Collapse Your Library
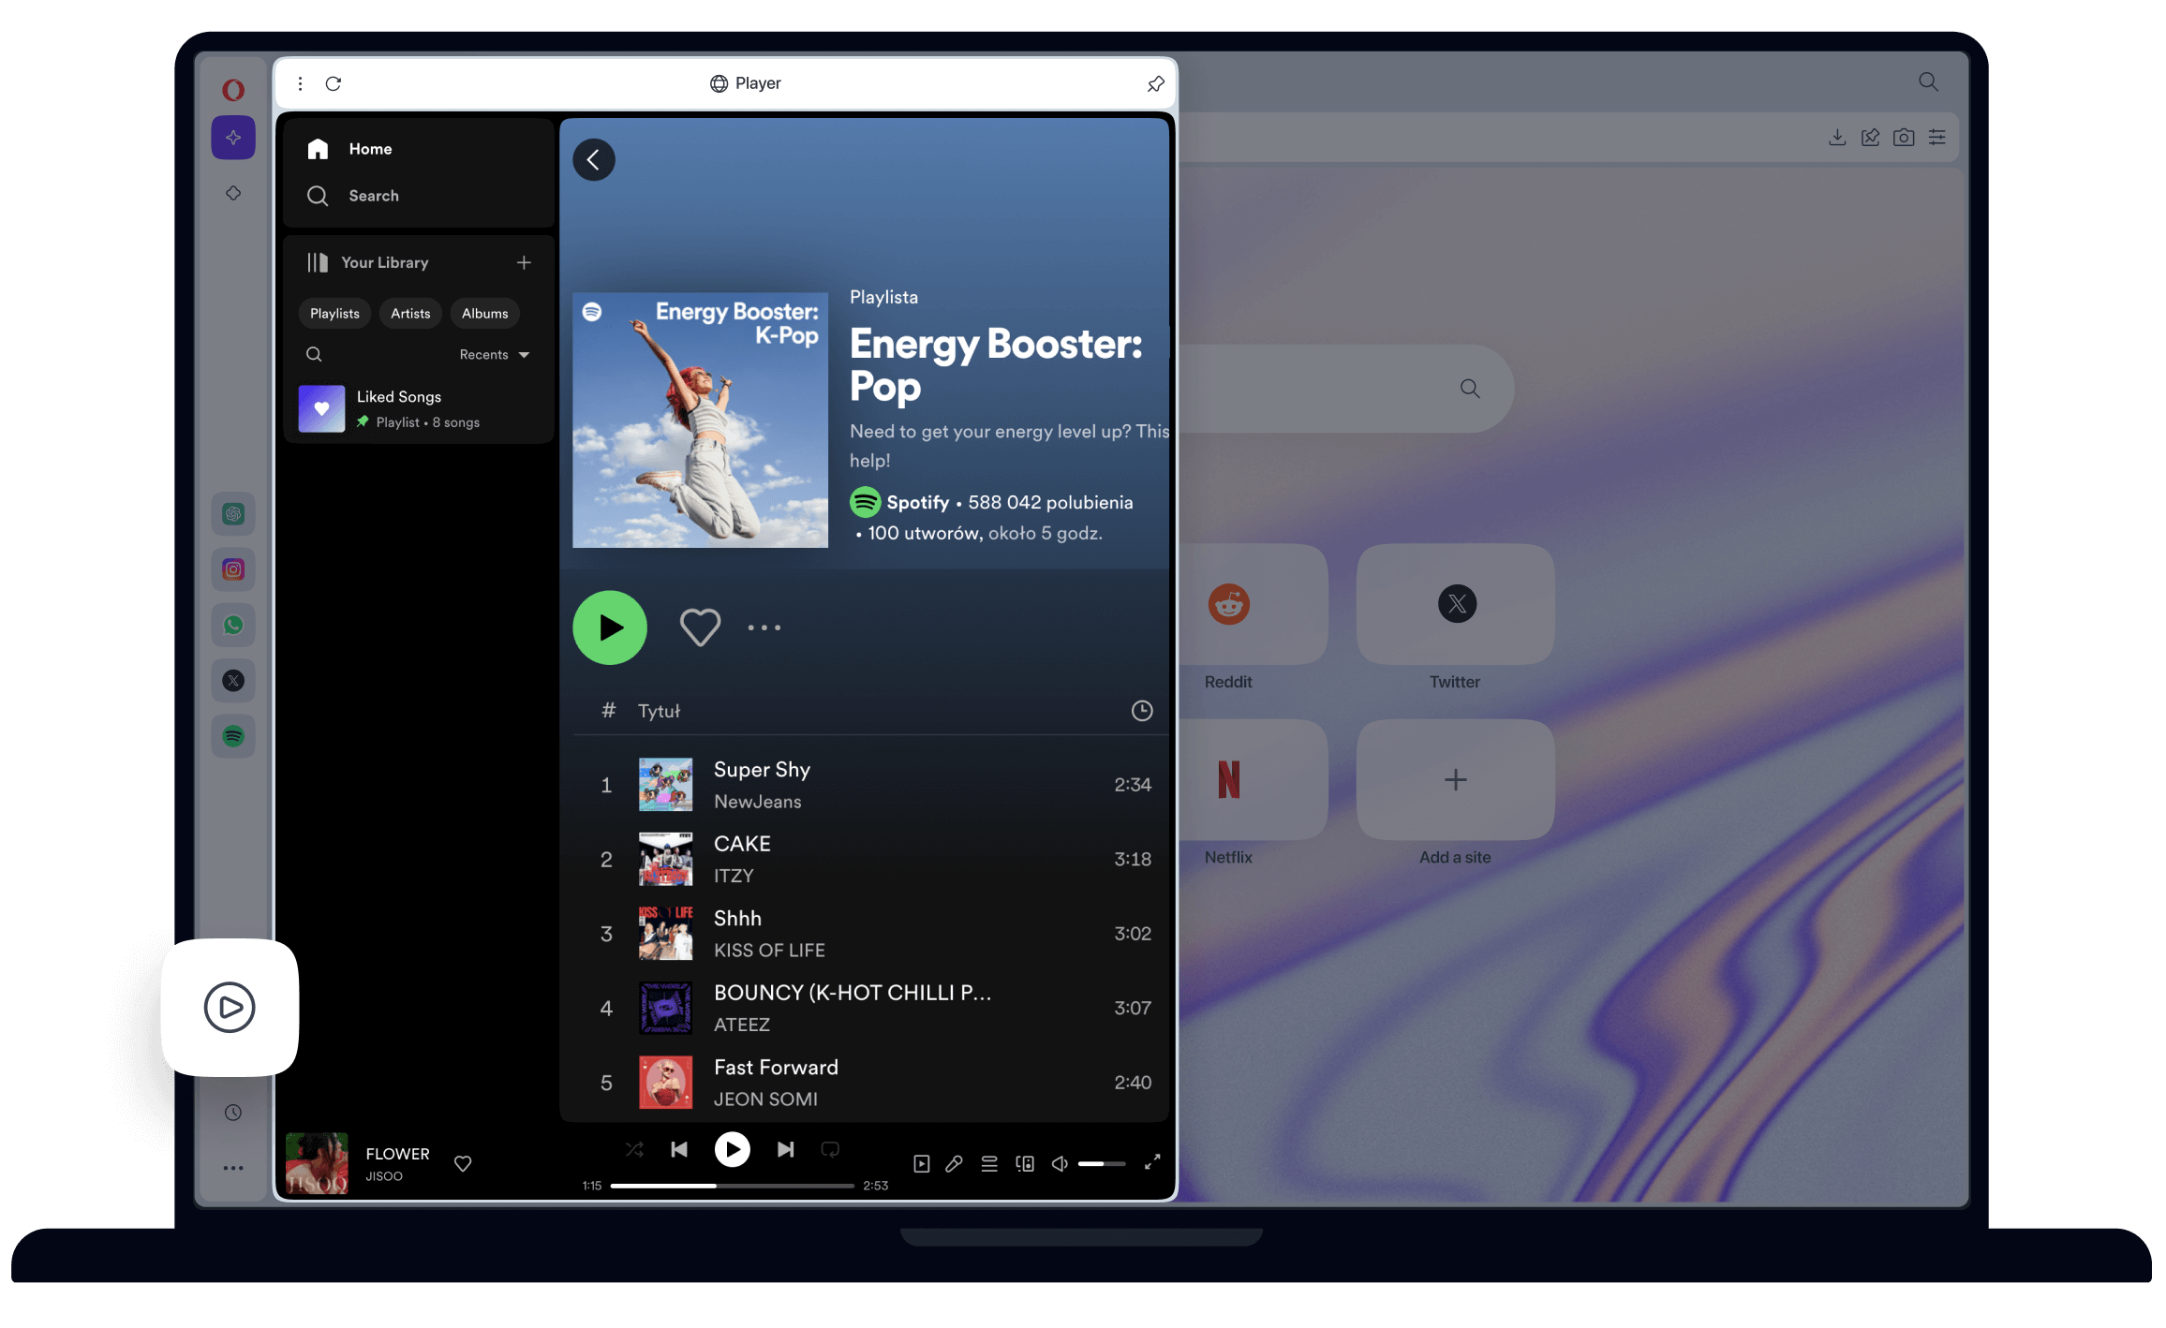Viewport: 2166px width, 1328px height. click(367, 262)
